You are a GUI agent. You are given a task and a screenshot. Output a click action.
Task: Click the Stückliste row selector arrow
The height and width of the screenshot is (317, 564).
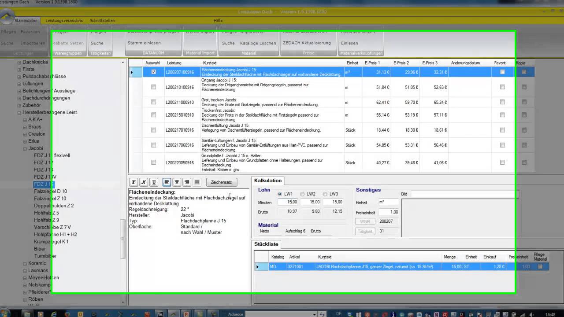257,267
